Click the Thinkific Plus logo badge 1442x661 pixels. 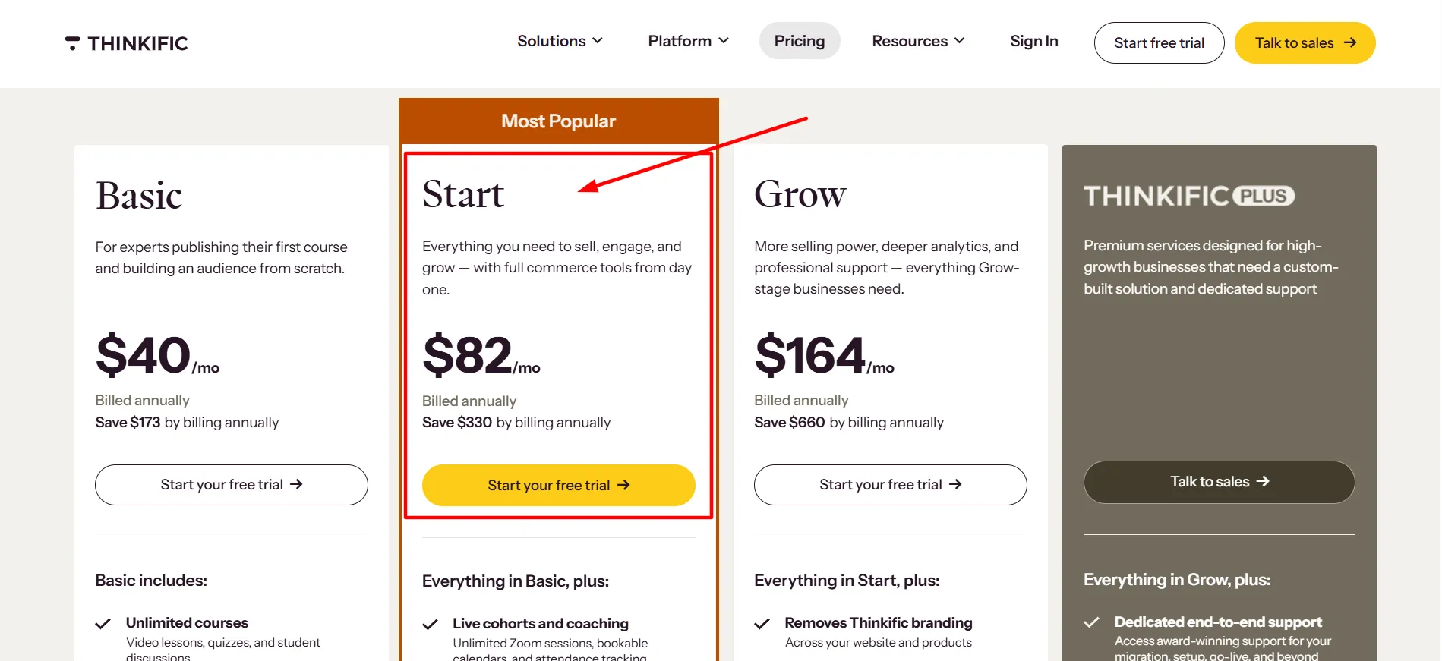tap(1188, 196)
